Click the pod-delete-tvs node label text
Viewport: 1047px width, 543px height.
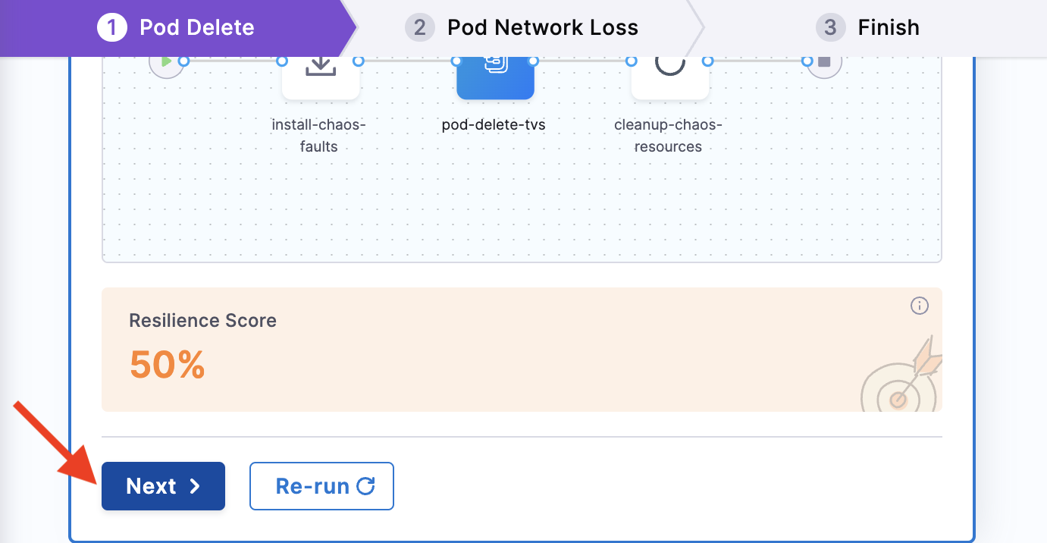pyautogui.click(x=494, y=124)
